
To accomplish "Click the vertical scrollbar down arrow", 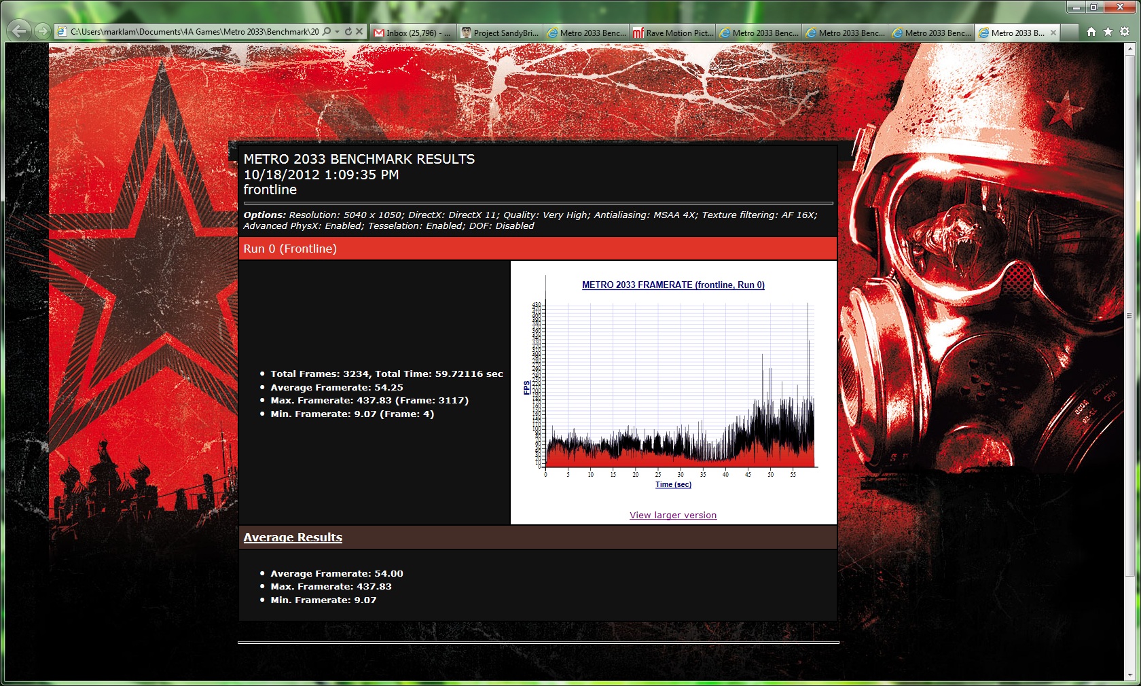I will point(1130,675).
